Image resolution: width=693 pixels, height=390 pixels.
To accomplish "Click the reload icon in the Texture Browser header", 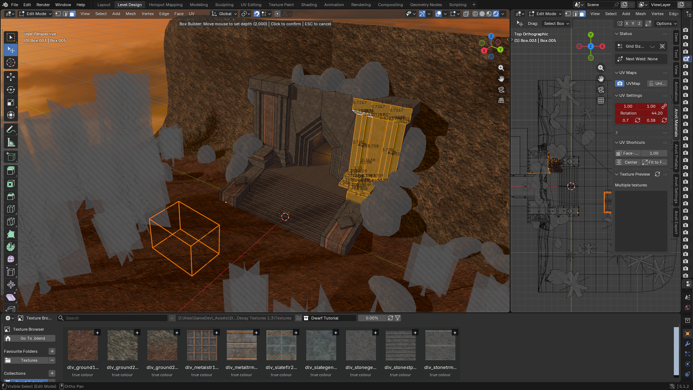I will (x=390, y=318).
